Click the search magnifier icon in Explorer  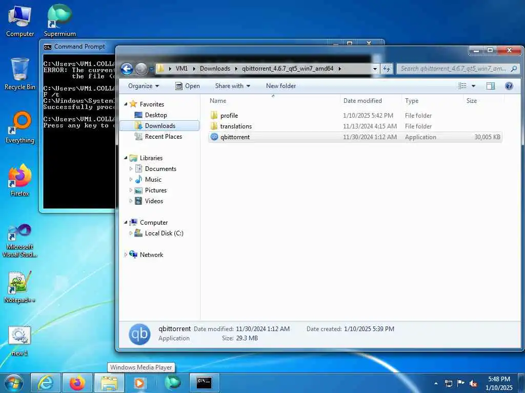point(514,69)
